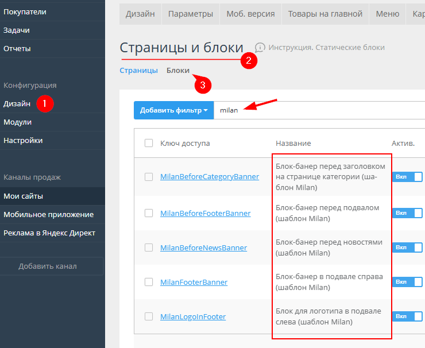Toggle the MilanBeforeCategoryBanner active switch

pyautogui.click(x=407, y=177)
